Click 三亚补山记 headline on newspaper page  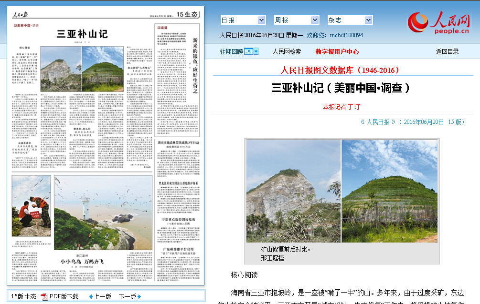coord(82,34)
